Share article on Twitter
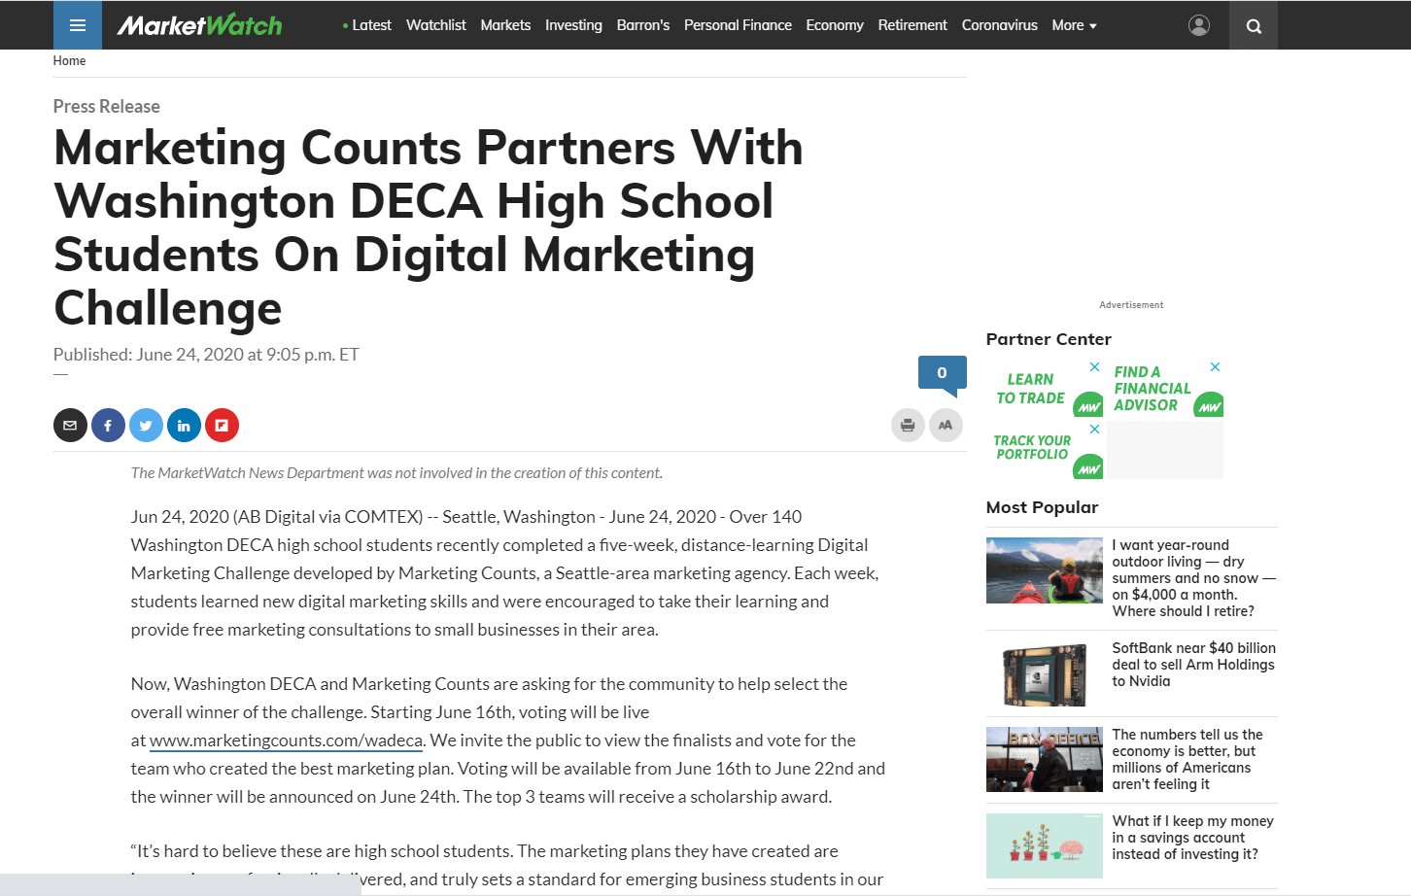Image resolution: width=1411 pixels, height=896 pixels. [x=146, y=426]
